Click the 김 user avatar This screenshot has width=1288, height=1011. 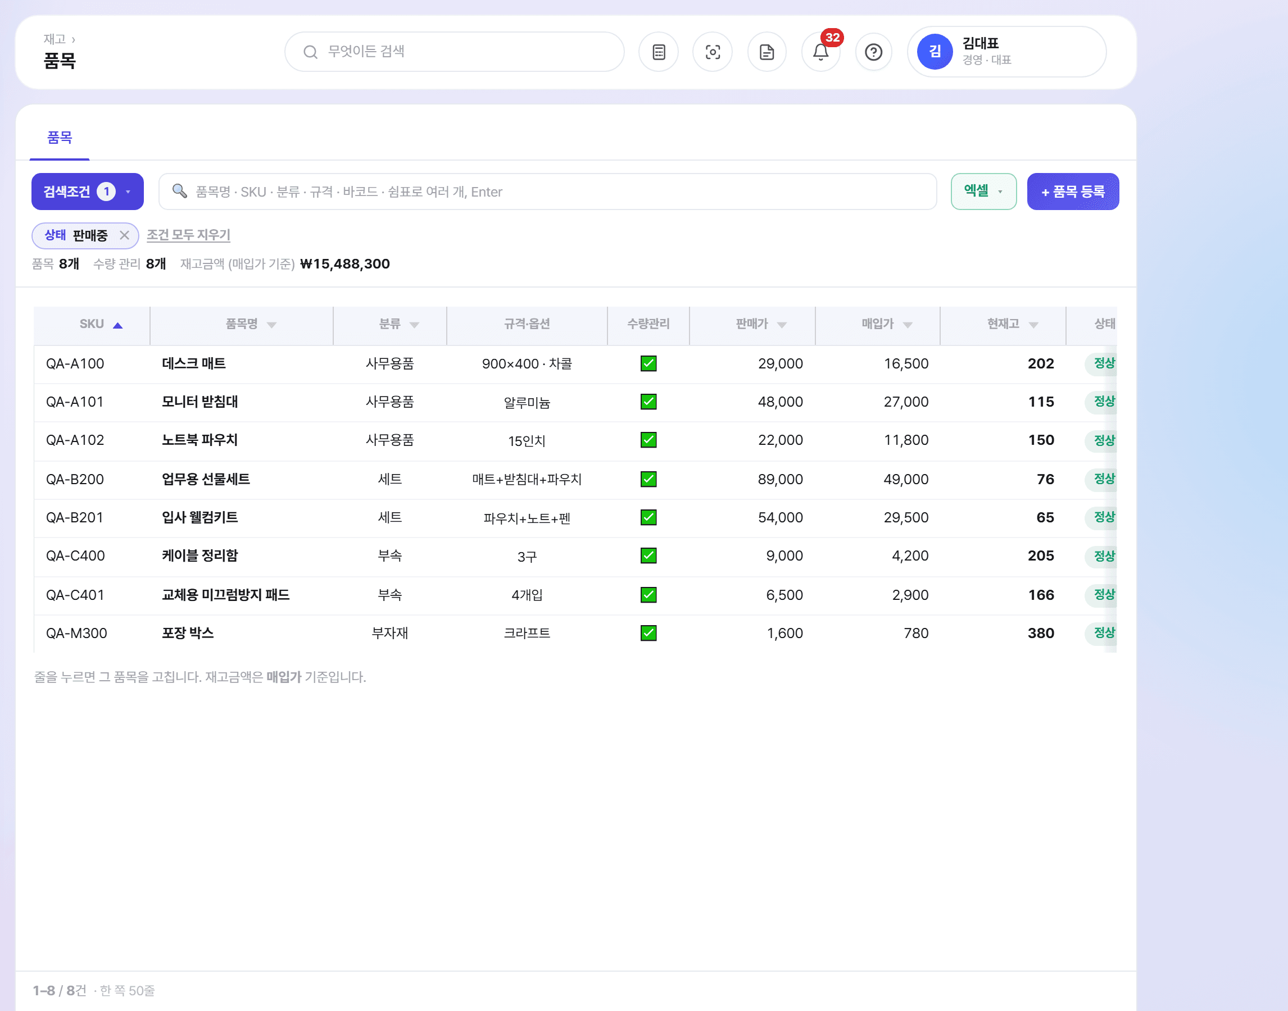[x=935, y=52]
